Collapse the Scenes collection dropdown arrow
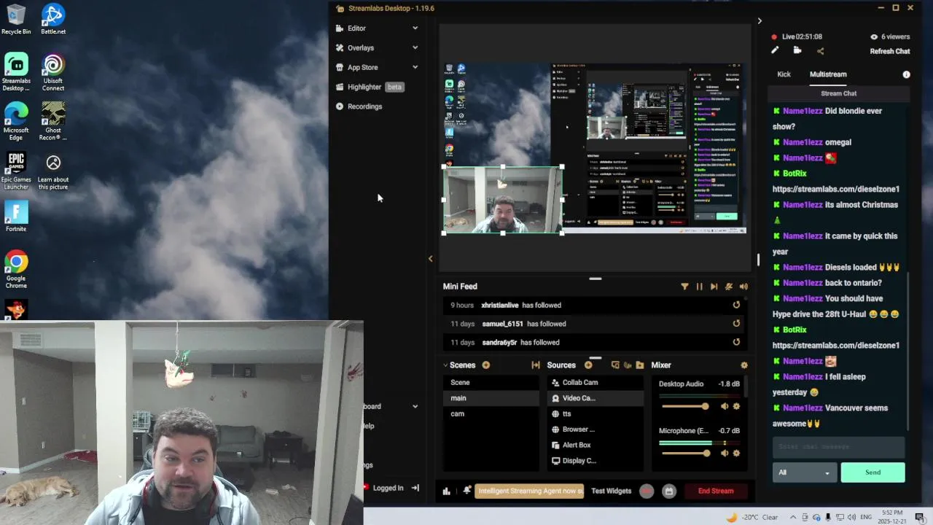933x525 pixels. 445,365
